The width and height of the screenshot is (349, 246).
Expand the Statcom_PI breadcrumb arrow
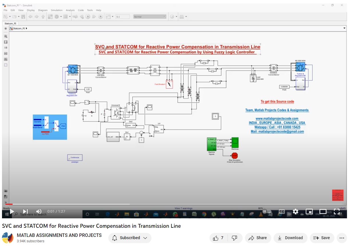click(27, 29)
